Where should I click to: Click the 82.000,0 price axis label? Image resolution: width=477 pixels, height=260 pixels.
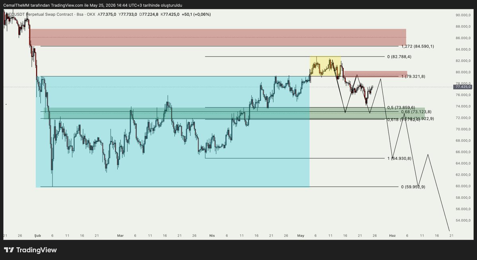coord(463,61)
